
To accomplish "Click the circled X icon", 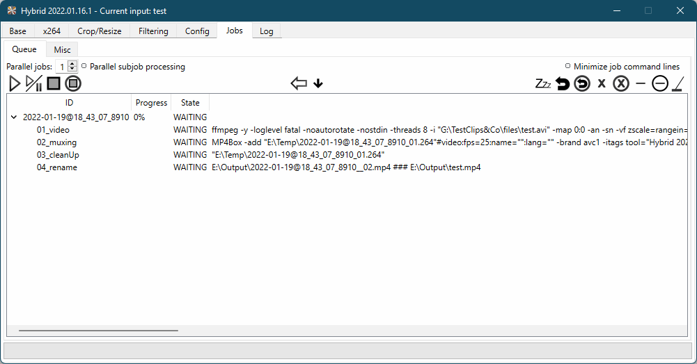I will (x=621, y=84).
